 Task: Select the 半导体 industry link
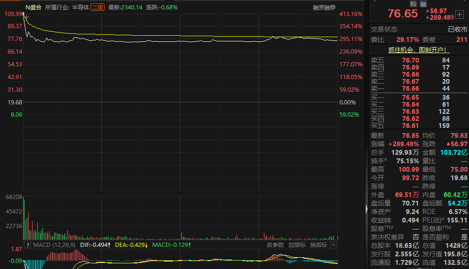tap(80, 8)
